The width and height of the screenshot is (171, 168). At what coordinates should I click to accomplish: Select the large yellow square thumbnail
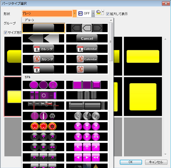143,96
